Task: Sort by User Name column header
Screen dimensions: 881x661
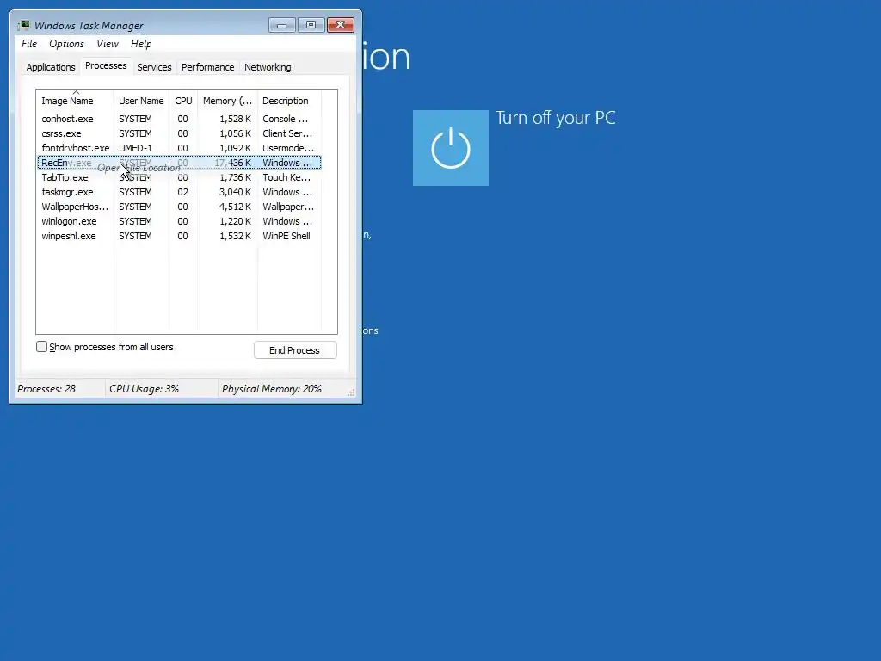Action: [141, 101]
